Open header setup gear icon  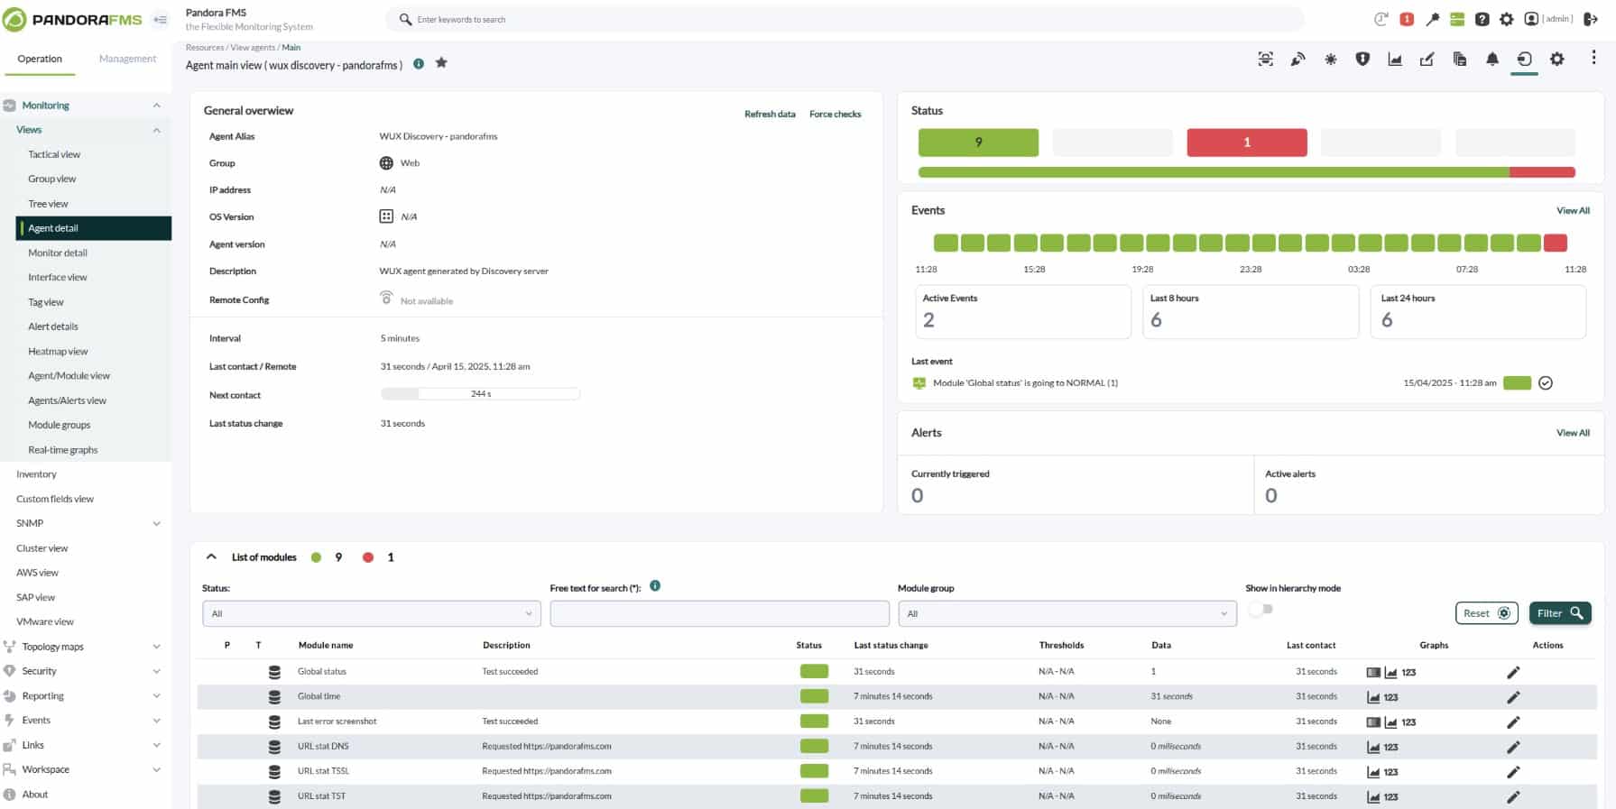tap(1507, 19)
